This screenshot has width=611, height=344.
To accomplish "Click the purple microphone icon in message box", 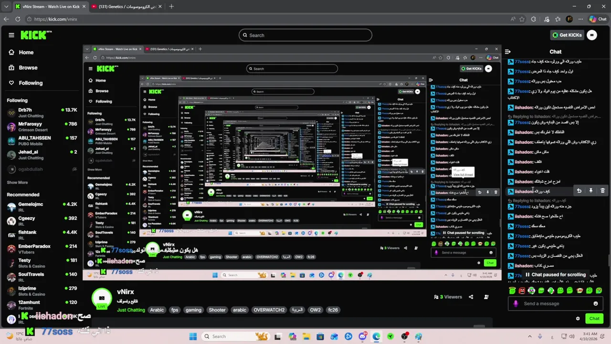I will (516, 303).
